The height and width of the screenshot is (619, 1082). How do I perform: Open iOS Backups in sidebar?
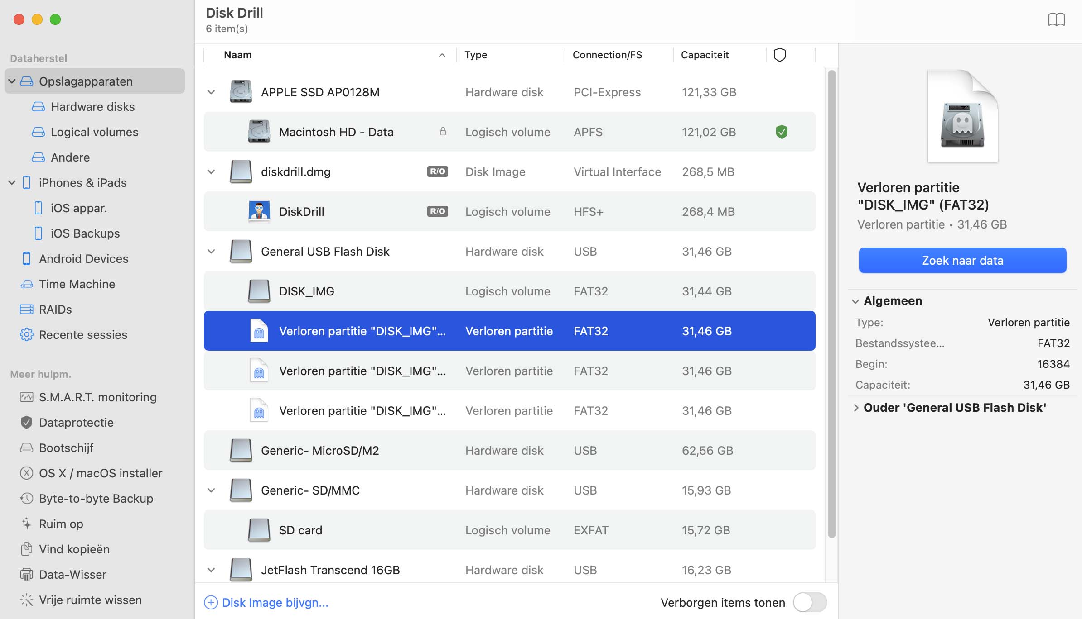coord(85,233)
